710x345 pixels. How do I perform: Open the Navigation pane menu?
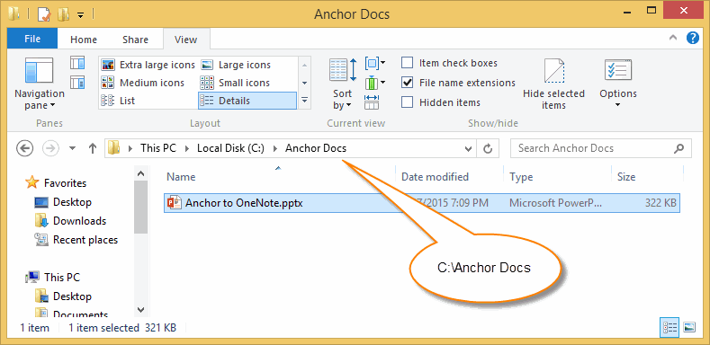(x=40, y=84)
